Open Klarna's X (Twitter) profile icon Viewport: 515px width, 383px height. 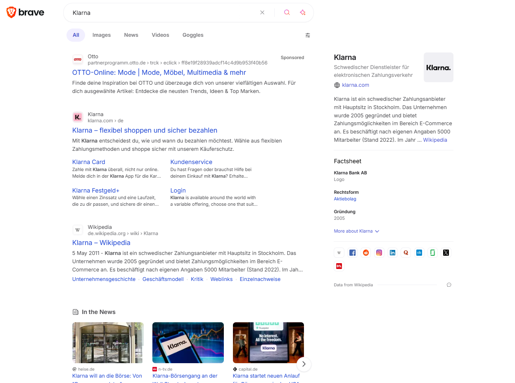446,253
